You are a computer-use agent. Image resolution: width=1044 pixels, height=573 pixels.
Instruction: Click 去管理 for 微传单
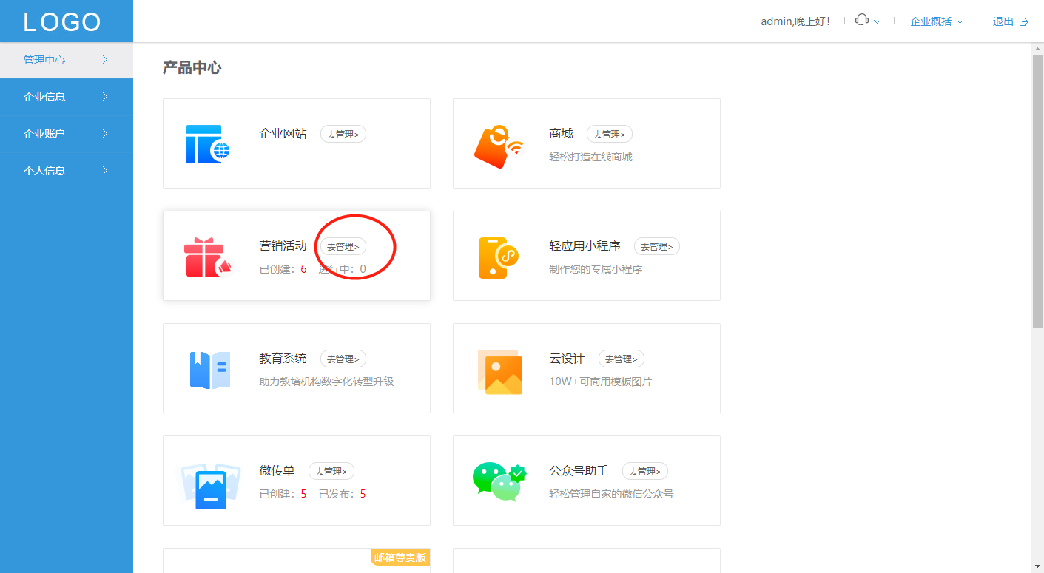(331, 472)
